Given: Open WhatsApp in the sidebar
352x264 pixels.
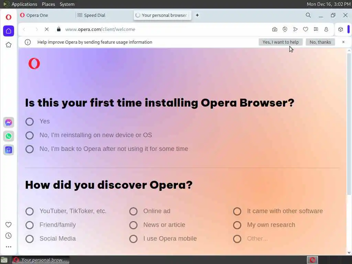Looking at the screenshot, I should (x=9, y=136).
